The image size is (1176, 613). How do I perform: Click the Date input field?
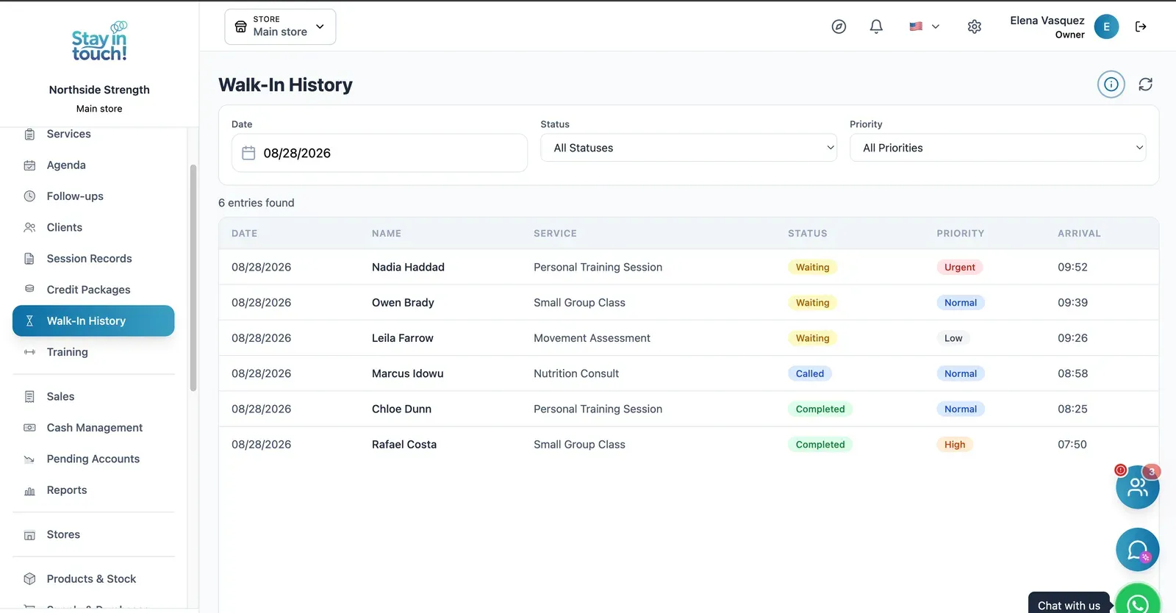click(x=379, y=153)
